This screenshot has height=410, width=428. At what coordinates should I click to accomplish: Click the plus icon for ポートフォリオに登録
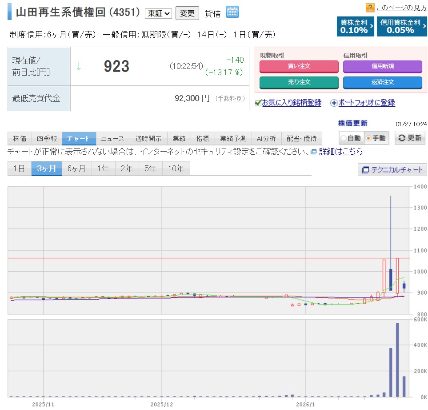(334, 103)
